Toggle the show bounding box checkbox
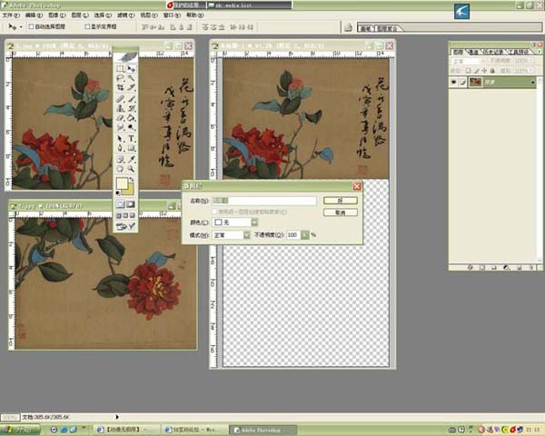545x436 pixels. (87, 26)
